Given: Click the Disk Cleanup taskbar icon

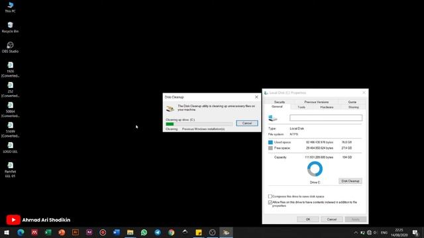Looking at the screenshot, I should click(226, 232).
